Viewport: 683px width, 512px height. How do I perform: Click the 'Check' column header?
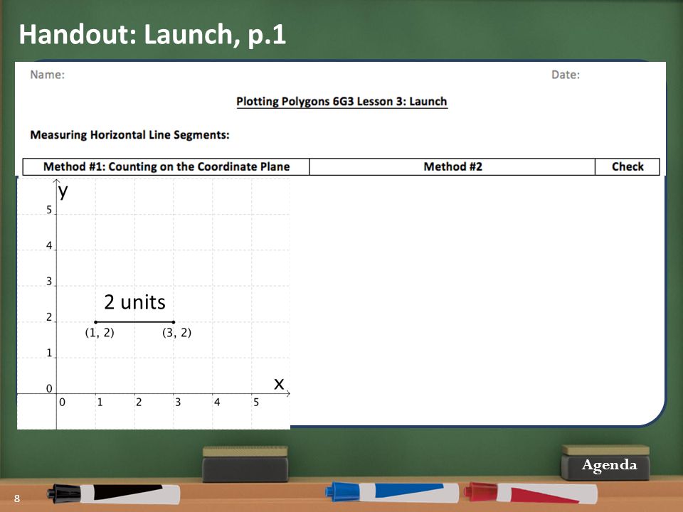point(628,166)
